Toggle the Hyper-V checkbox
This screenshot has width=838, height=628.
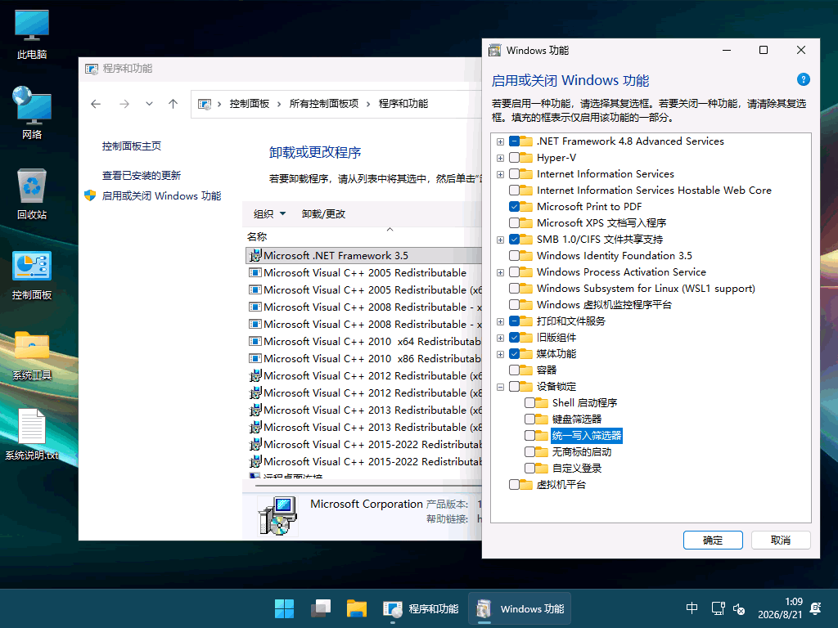(514, 158)
